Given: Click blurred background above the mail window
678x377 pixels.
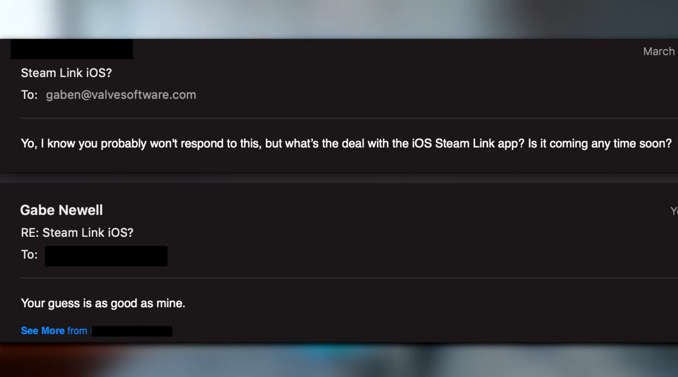Looking at the screenshot, I should (339, 19).
